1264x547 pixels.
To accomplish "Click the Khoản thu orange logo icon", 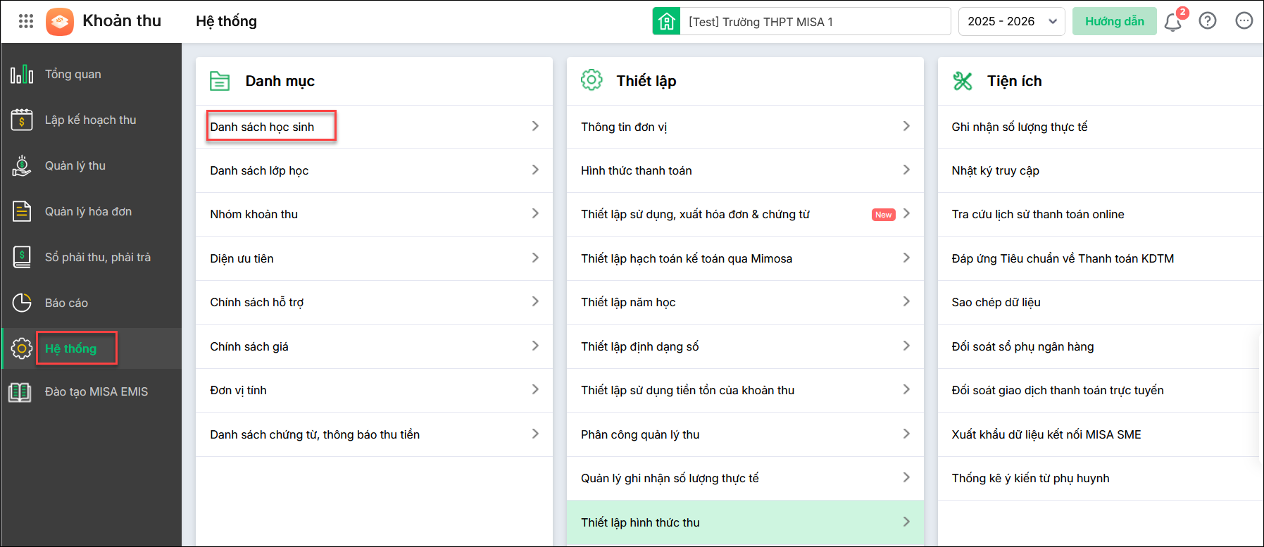I will pos(60,21).
